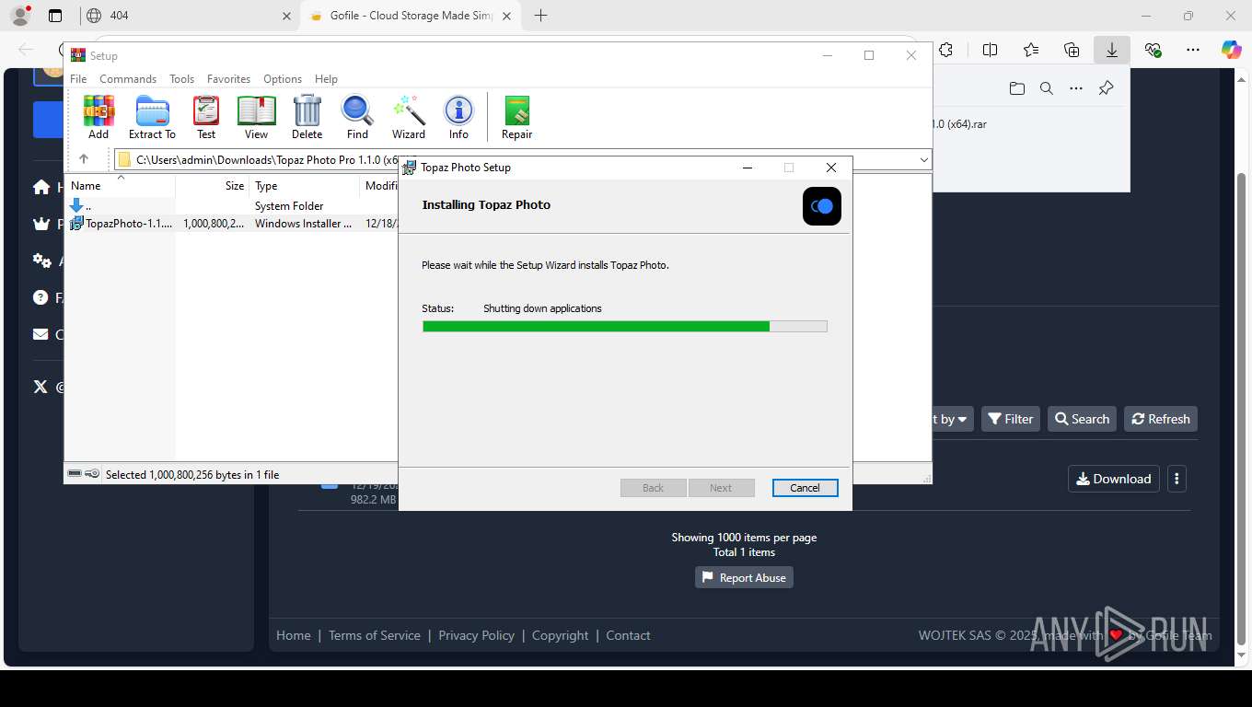Image resolution: width=1252 pixels, height=707 pixels.
Task: Open Options menu in WinRAR
Action: click(283, 79)
